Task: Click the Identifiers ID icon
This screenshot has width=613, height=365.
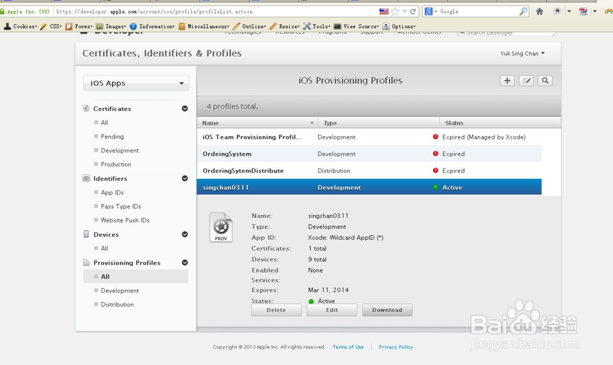Action: coord(86,178)
